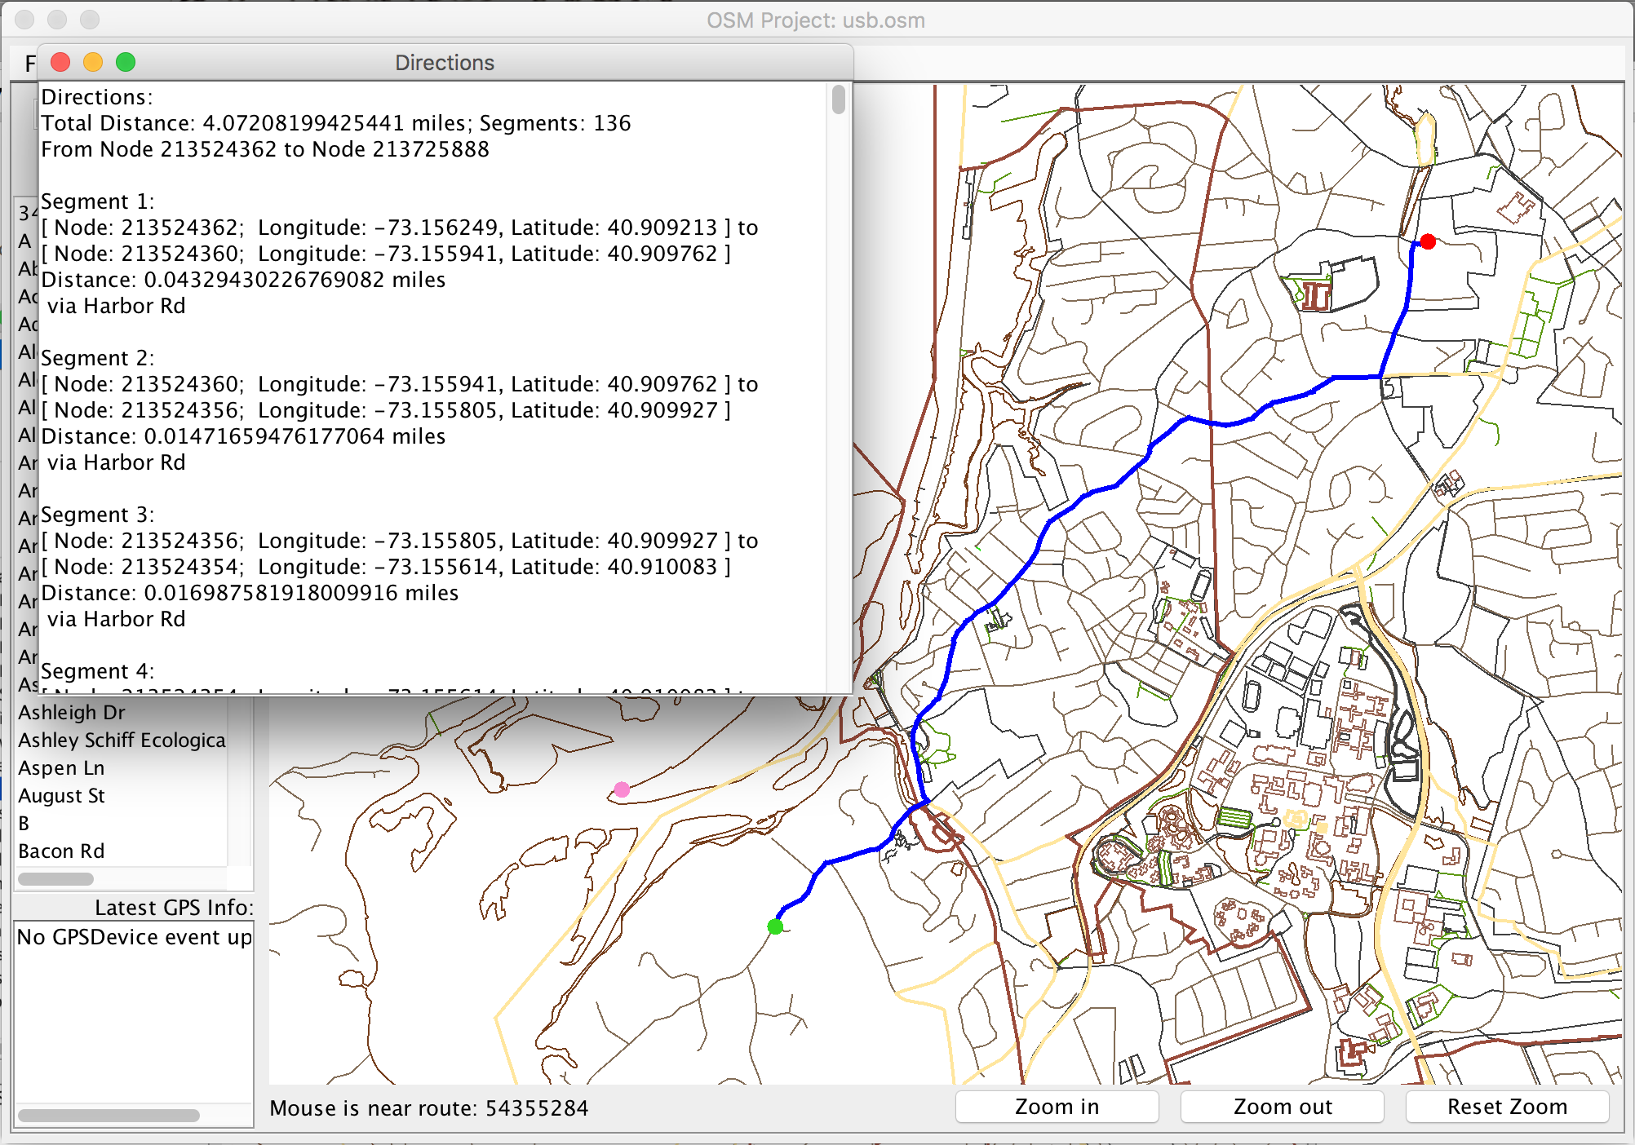
Task: Click the red destination marker on map
Action: (x=1428, y=241)
